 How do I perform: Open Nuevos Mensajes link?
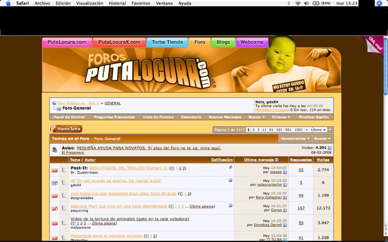tap(225, 117)
